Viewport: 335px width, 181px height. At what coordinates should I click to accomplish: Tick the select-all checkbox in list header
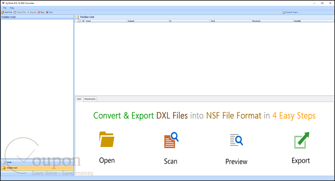tap(76, 21)
